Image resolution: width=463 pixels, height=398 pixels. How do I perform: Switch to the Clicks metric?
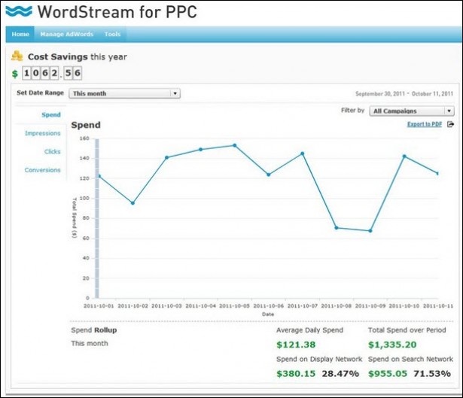pyautogui.click(x=52, y=152)
